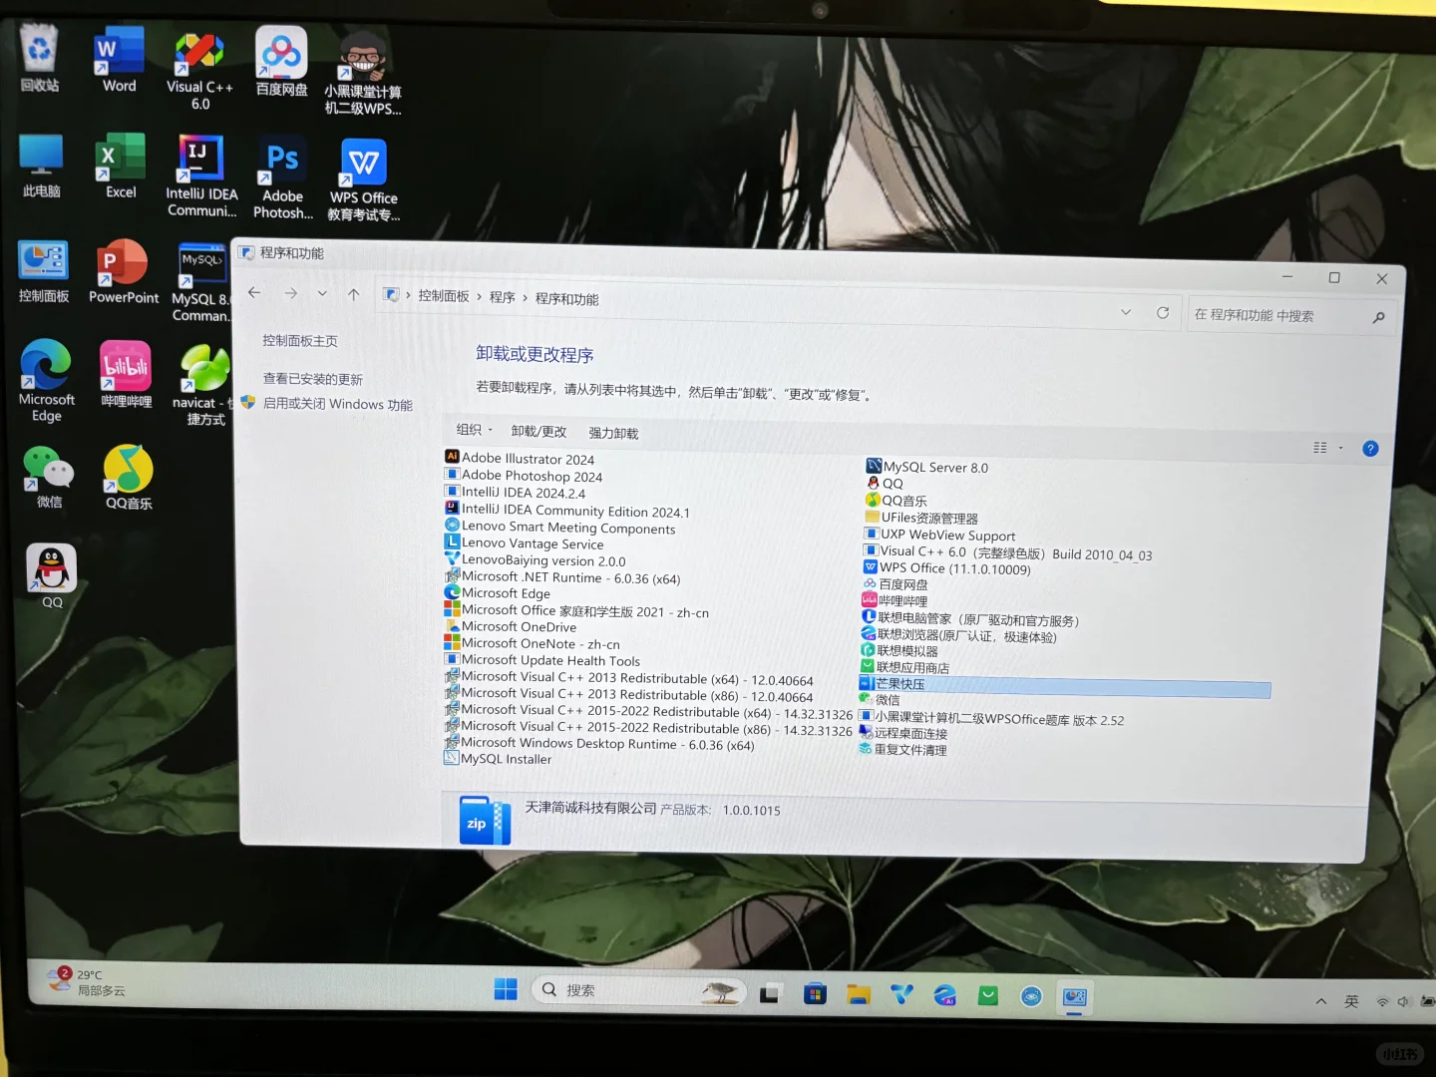Image resolution: width=1436 pixels, height=1077 pixels.
Task: Open the Visual C++ 6.0 desktop shortcut
Action: 199,70
